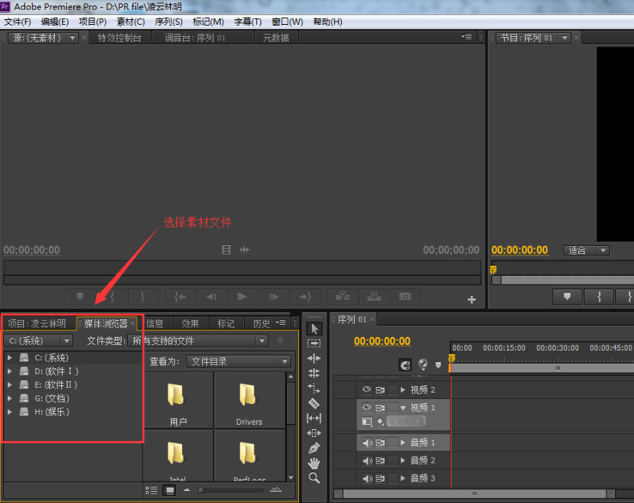Image resolution: width=634 pixels, height=503 pixels.
Task: Toggle visibility eye of 视频 2 track
Action: [366, 390]
